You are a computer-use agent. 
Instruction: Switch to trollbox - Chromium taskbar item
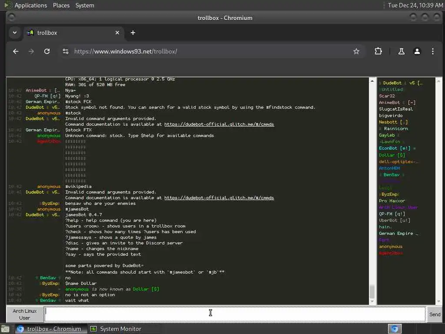pos(50,329)
